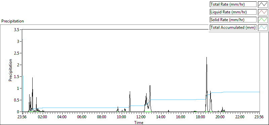The image size is (269, 125).
Task: Click the 16:00 time axis label
Action: (181, 117)
